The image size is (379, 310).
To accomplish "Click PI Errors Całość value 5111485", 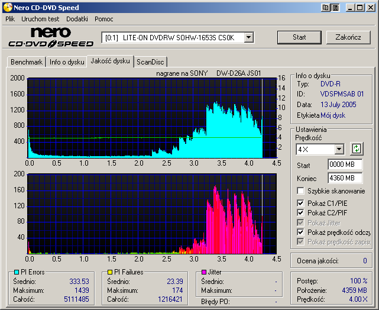I will coord(76,299).
